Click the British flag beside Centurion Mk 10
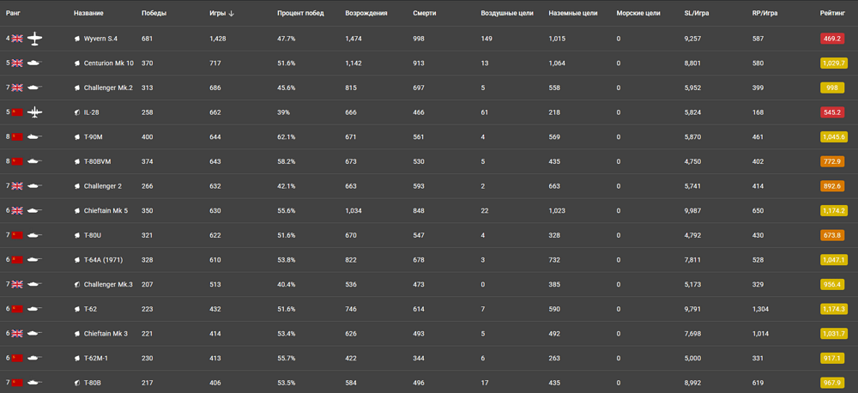Viewport: 858px width, 393px height. [17, 63]
